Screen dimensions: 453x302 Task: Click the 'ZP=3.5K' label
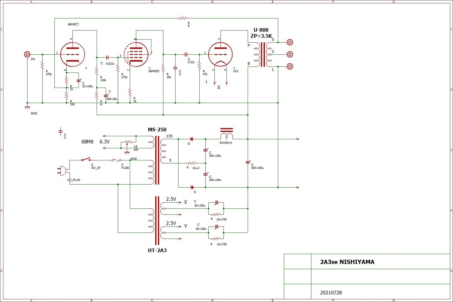tap(261, 36)
